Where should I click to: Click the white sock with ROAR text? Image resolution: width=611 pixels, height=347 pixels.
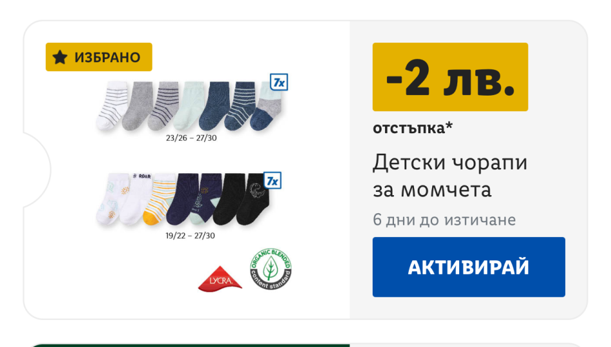(136, 199)
